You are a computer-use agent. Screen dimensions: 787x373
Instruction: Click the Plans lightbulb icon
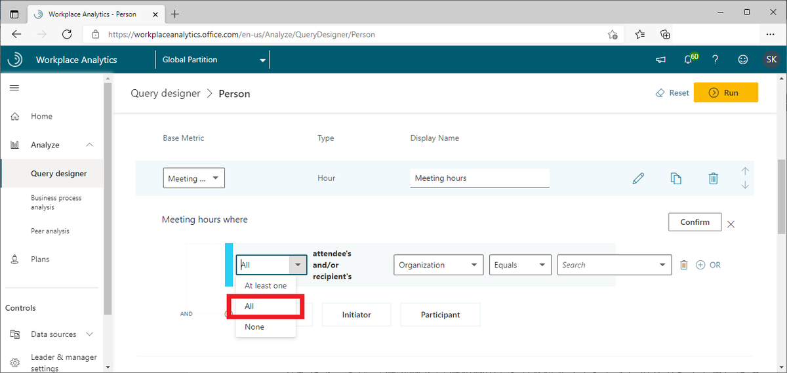[14, 260]
